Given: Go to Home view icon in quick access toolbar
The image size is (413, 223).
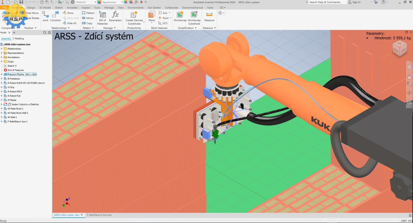Looking at the screenshot, I should point(42,2).
